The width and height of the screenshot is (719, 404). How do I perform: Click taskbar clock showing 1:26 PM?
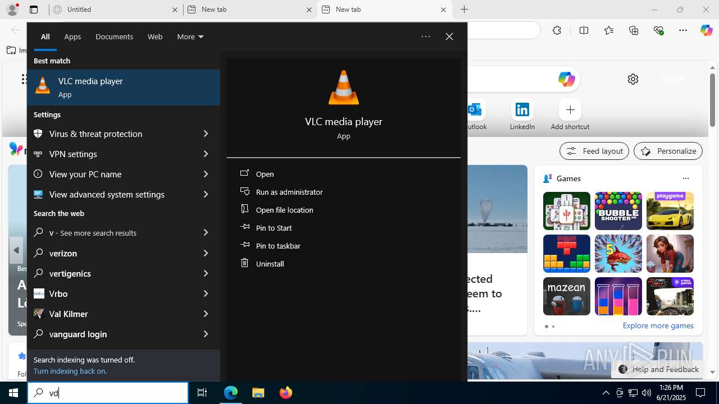point(671,393)
